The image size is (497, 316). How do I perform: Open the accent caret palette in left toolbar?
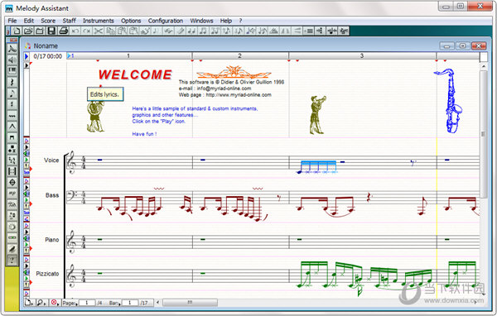[x=12, y=127]
